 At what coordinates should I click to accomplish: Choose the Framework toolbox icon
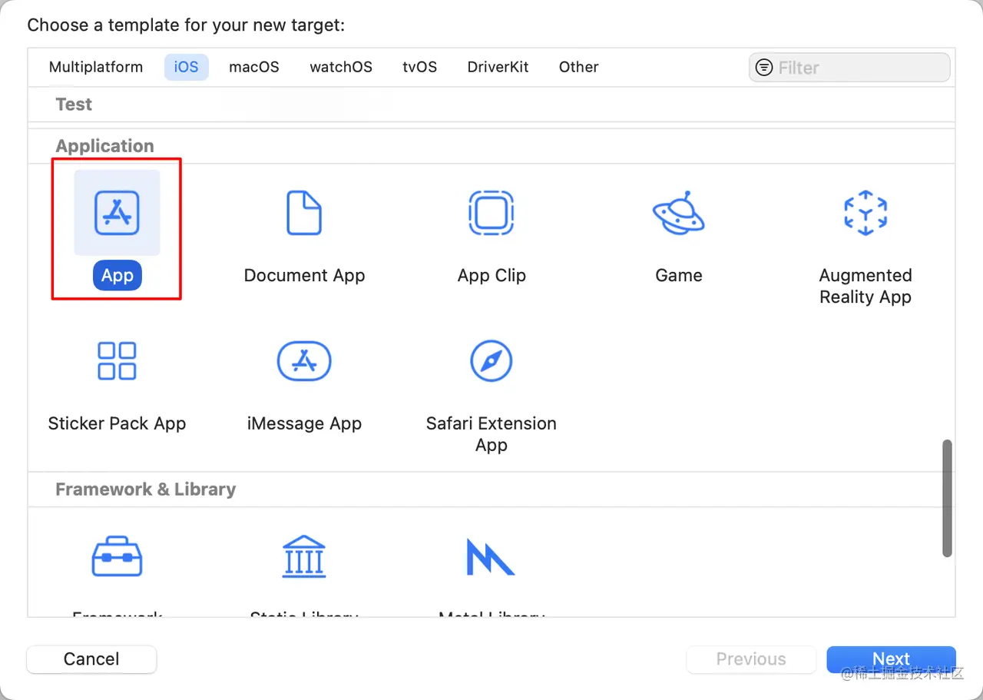coord(117,557)
